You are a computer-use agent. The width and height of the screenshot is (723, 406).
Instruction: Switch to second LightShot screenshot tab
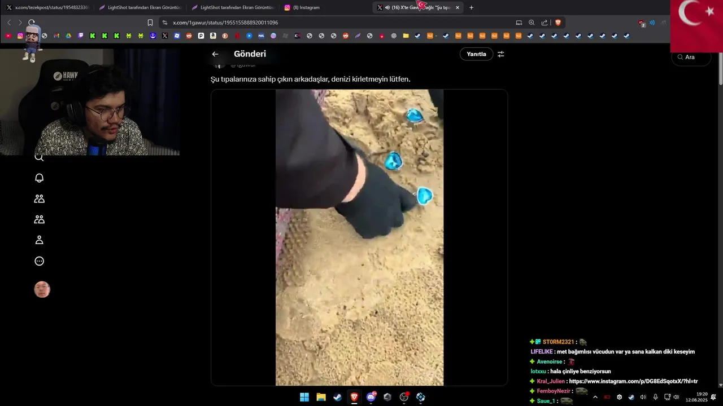click(x=232, y=7)
